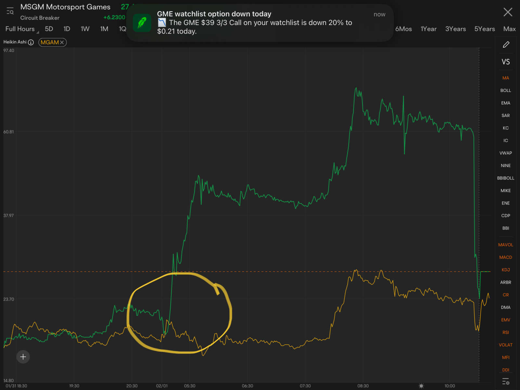520x390 pixels.
Task: Enable the CDP indicator
Action: pos(506,215)
